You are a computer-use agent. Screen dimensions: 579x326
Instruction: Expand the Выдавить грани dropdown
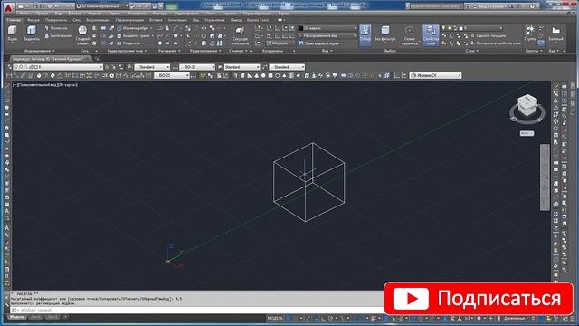[153, 36]
